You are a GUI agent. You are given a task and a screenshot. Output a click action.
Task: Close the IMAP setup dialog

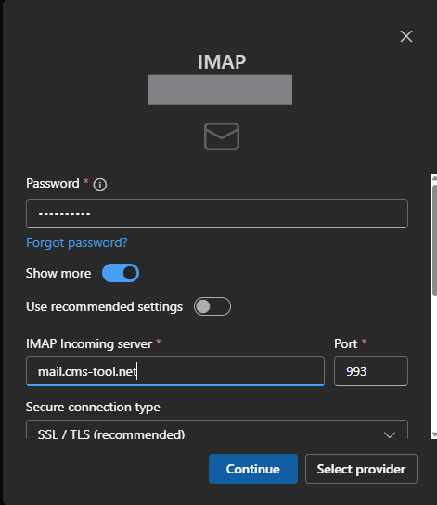pyautogui.click(x=406, y=36)
